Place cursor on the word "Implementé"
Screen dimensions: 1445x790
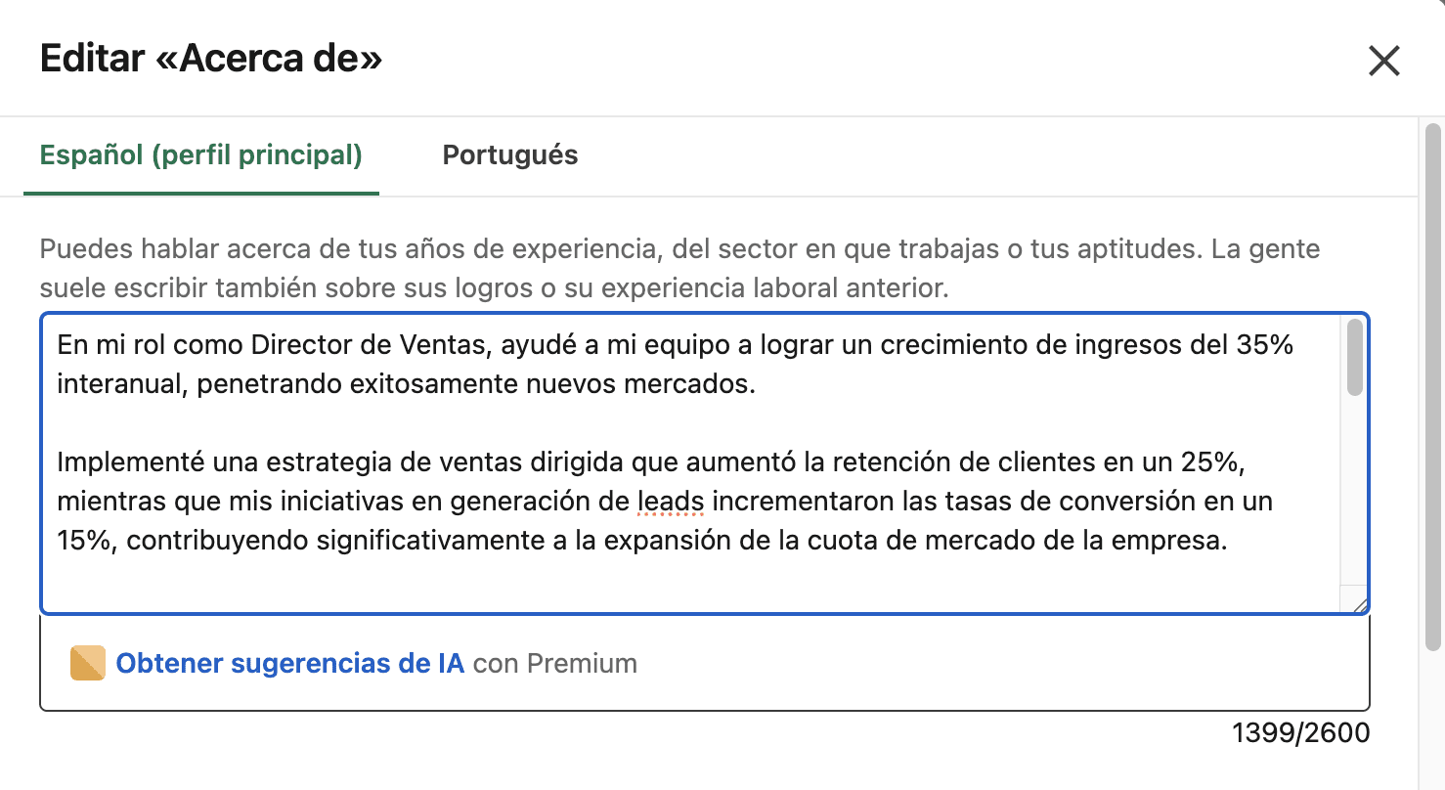[120, 462]
